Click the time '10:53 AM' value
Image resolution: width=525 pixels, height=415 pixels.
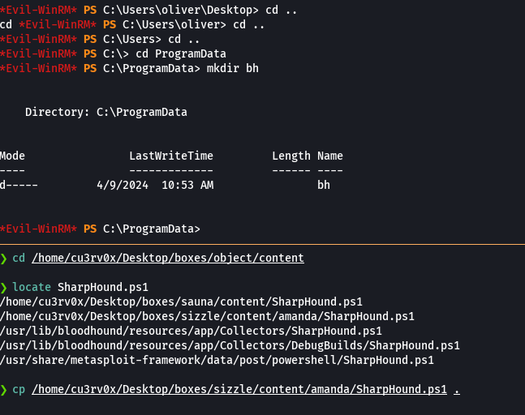187,185
